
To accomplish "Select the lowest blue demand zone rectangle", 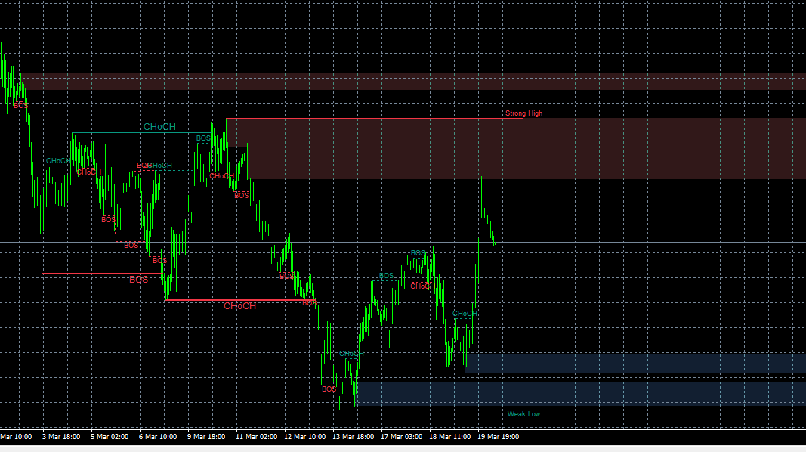I will (581, 394).
